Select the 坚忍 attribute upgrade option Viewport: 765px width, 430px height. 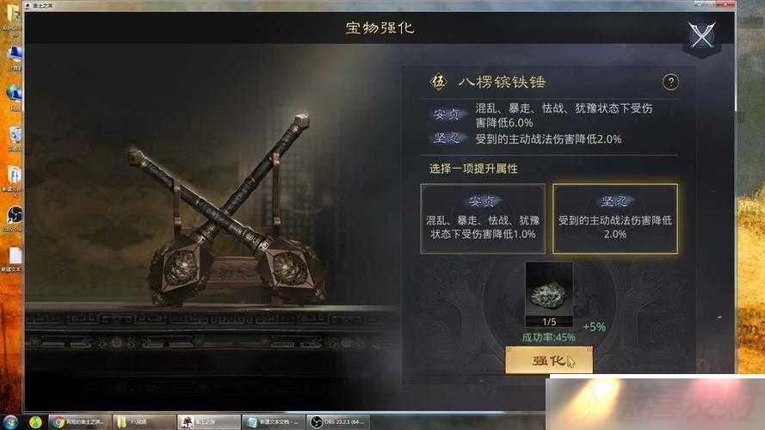pos(614,218)
